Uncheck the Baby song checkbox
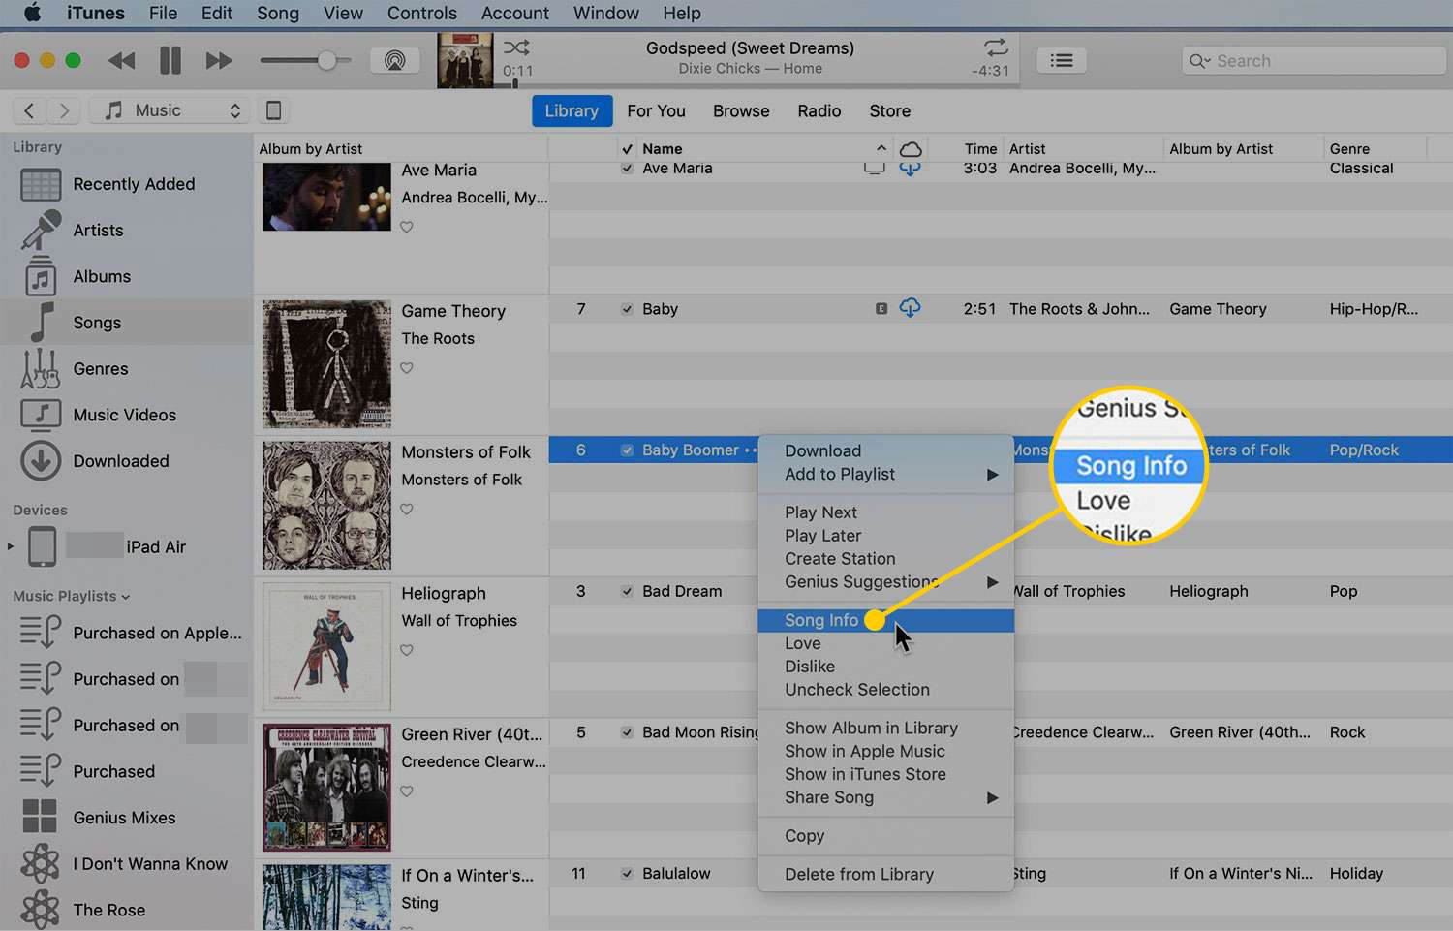Screen dimensions: 1453x931 [627, 309]
